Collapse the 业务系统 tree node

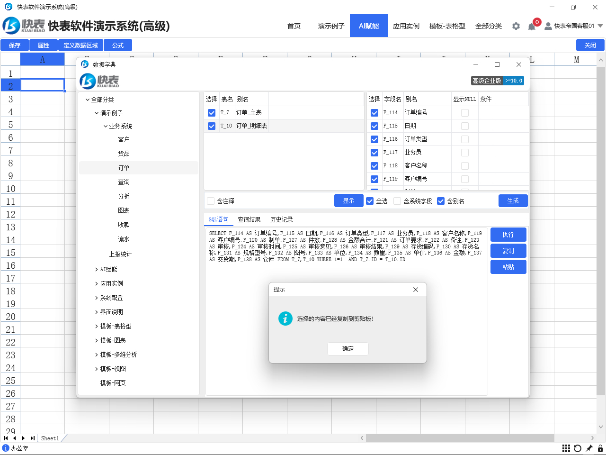click(106, 126)
